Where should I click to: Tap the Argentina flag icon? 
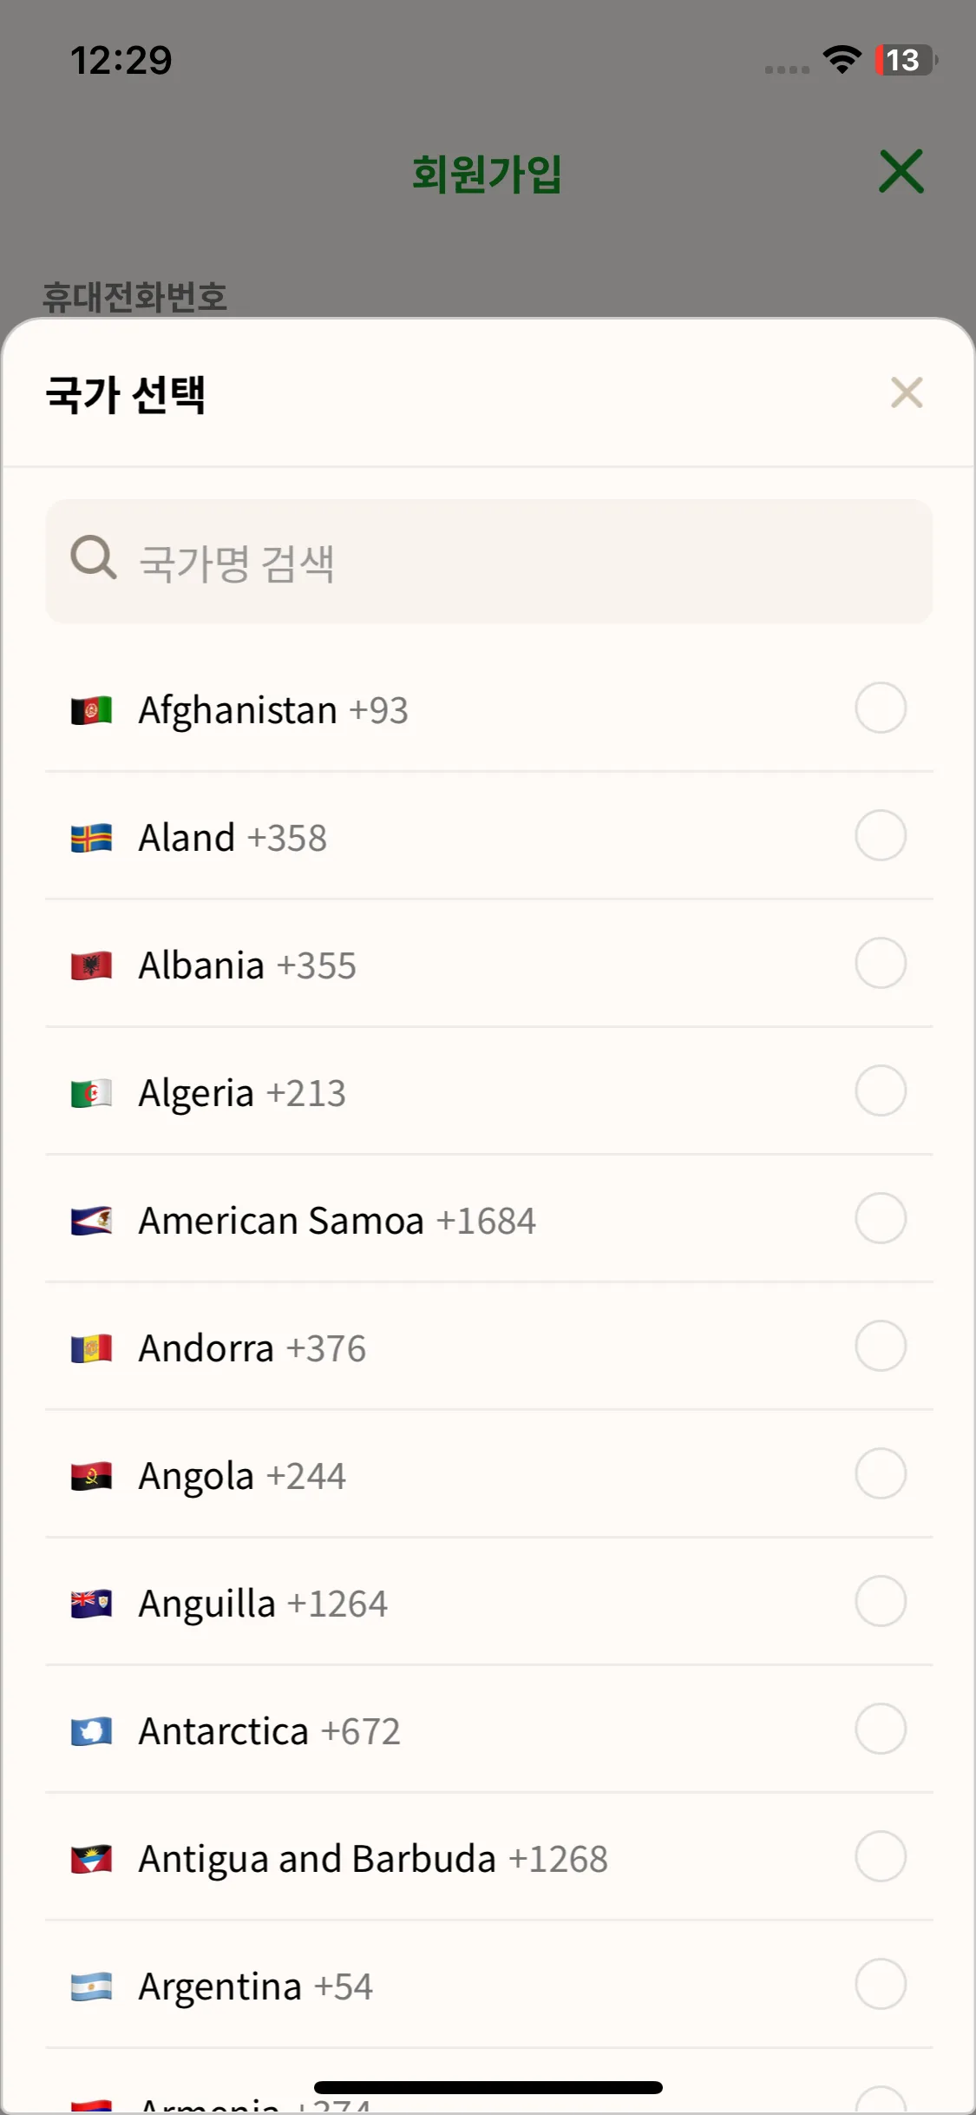coord(91,1987)
